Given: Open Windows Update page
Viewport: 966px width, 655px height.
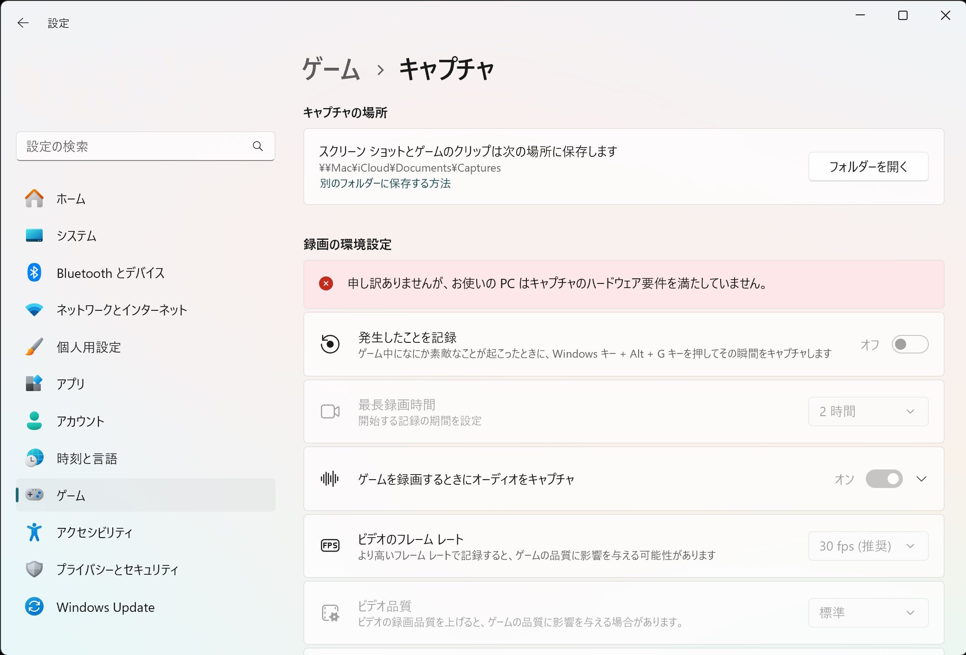Looking at the screenshot, I should pos(146,606).
